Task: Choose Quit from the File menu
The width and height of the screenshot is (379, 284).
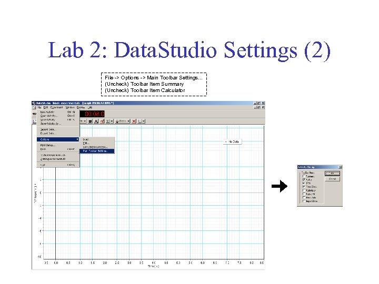Action: click(x=58, y=165)
